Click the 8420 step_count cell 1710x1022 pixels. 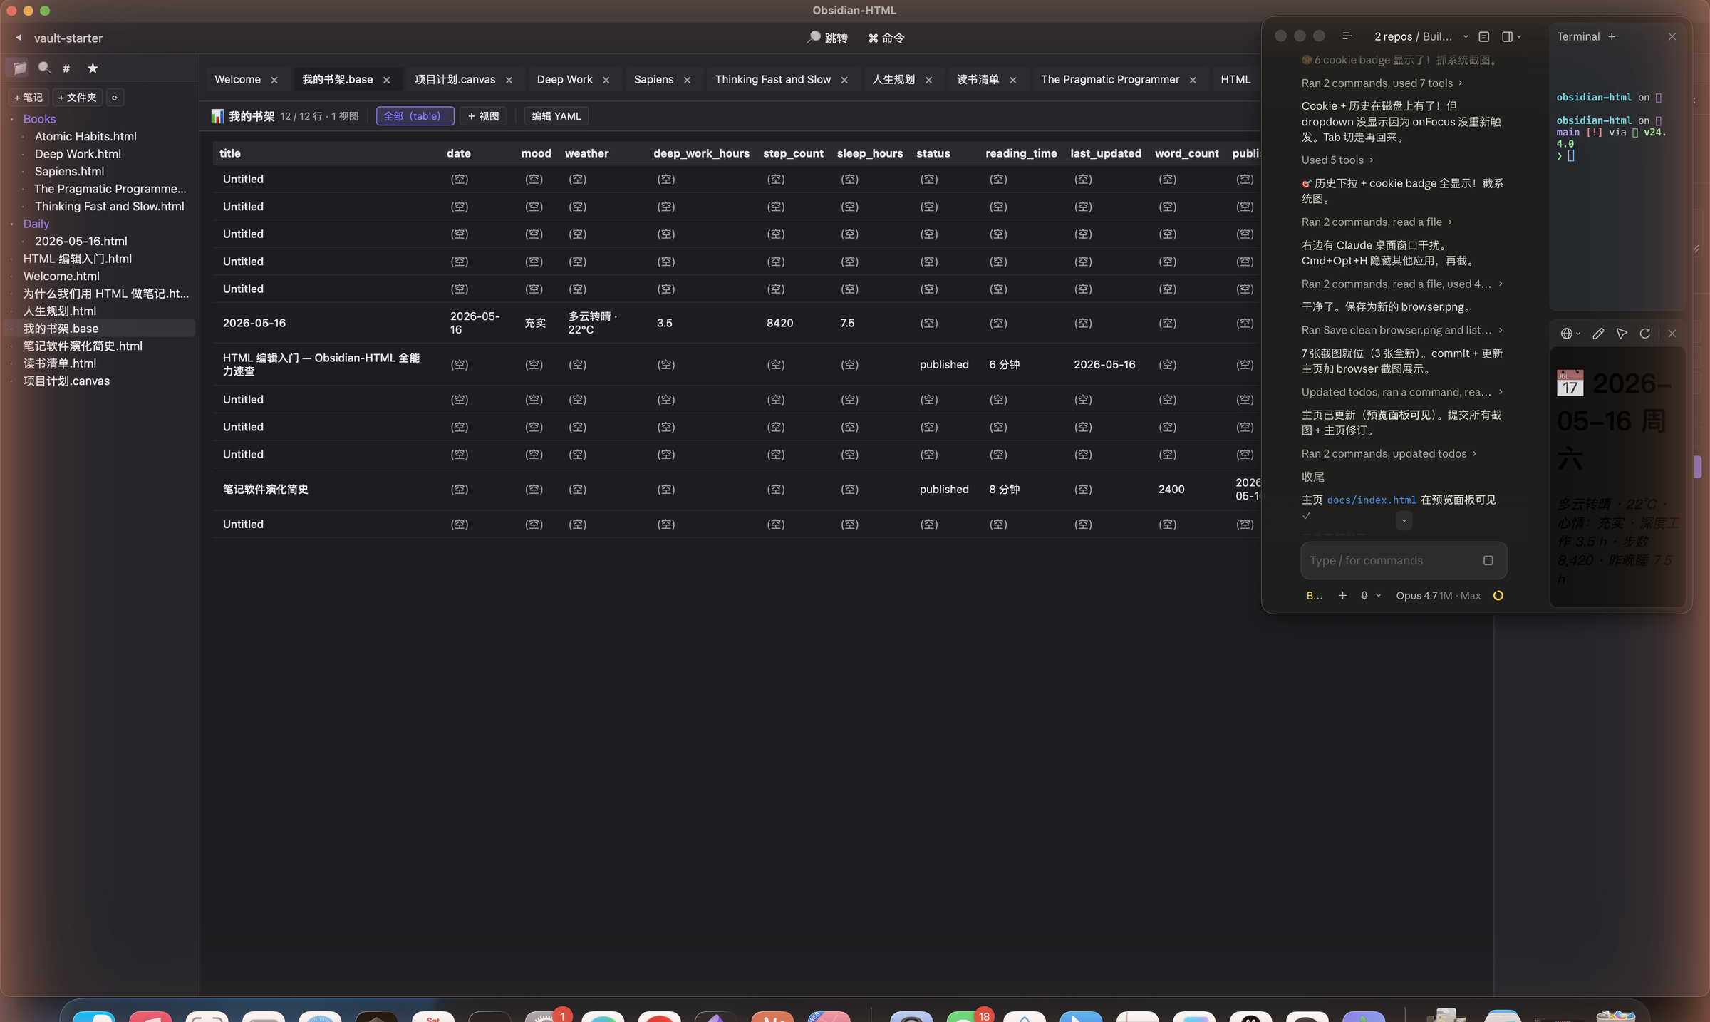click(x=780, y=323)
